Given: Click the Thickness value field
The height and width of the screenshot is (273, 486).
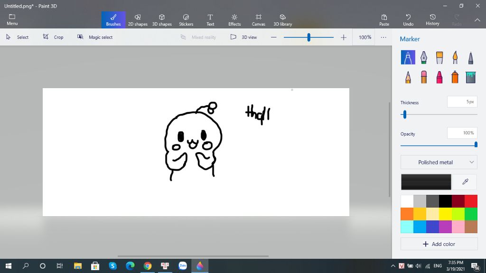Looking at the screenshot, I should point(462,102).
